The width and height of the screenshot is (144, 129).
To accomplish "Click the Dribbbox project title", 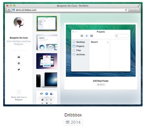I will point(73,115).
